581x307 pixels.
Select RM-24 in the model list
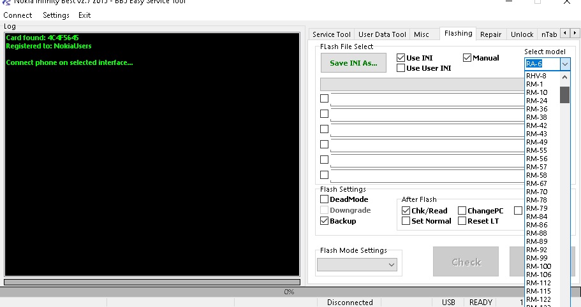[x=543, y=101]
